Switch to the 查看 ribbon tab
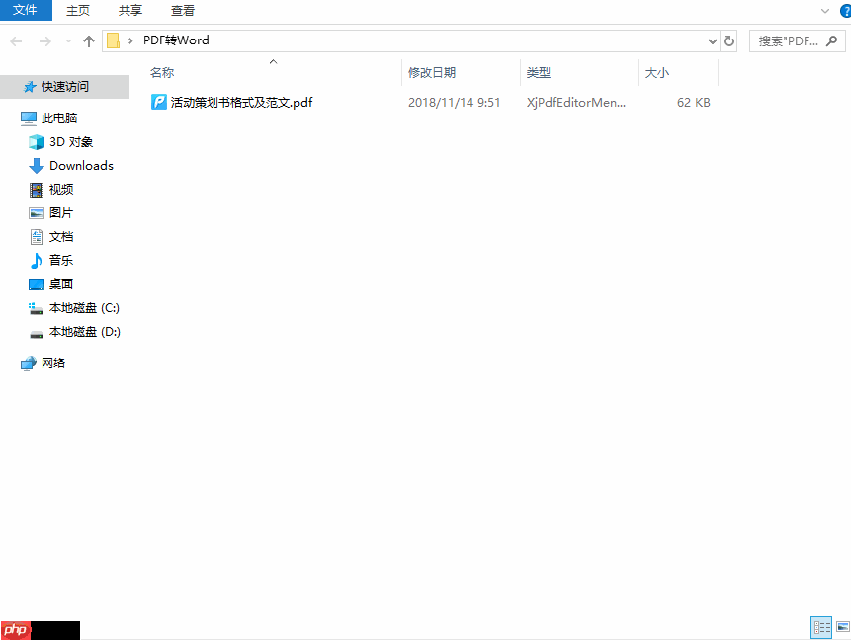The width and height of the screenshot is (851, 640). (182, 11)
